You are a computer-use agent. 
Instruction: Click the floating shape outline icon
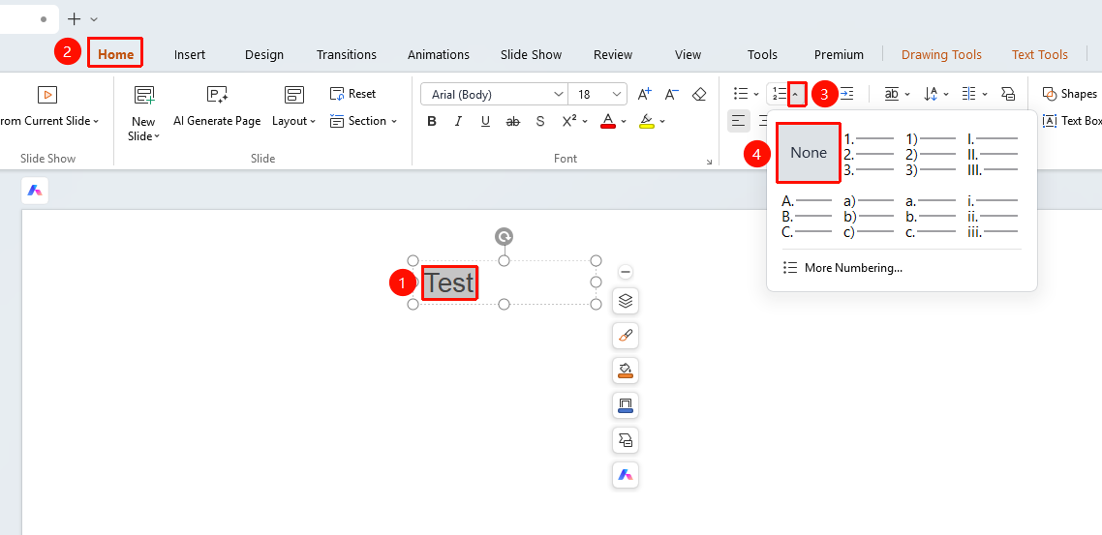coord(626,405)
